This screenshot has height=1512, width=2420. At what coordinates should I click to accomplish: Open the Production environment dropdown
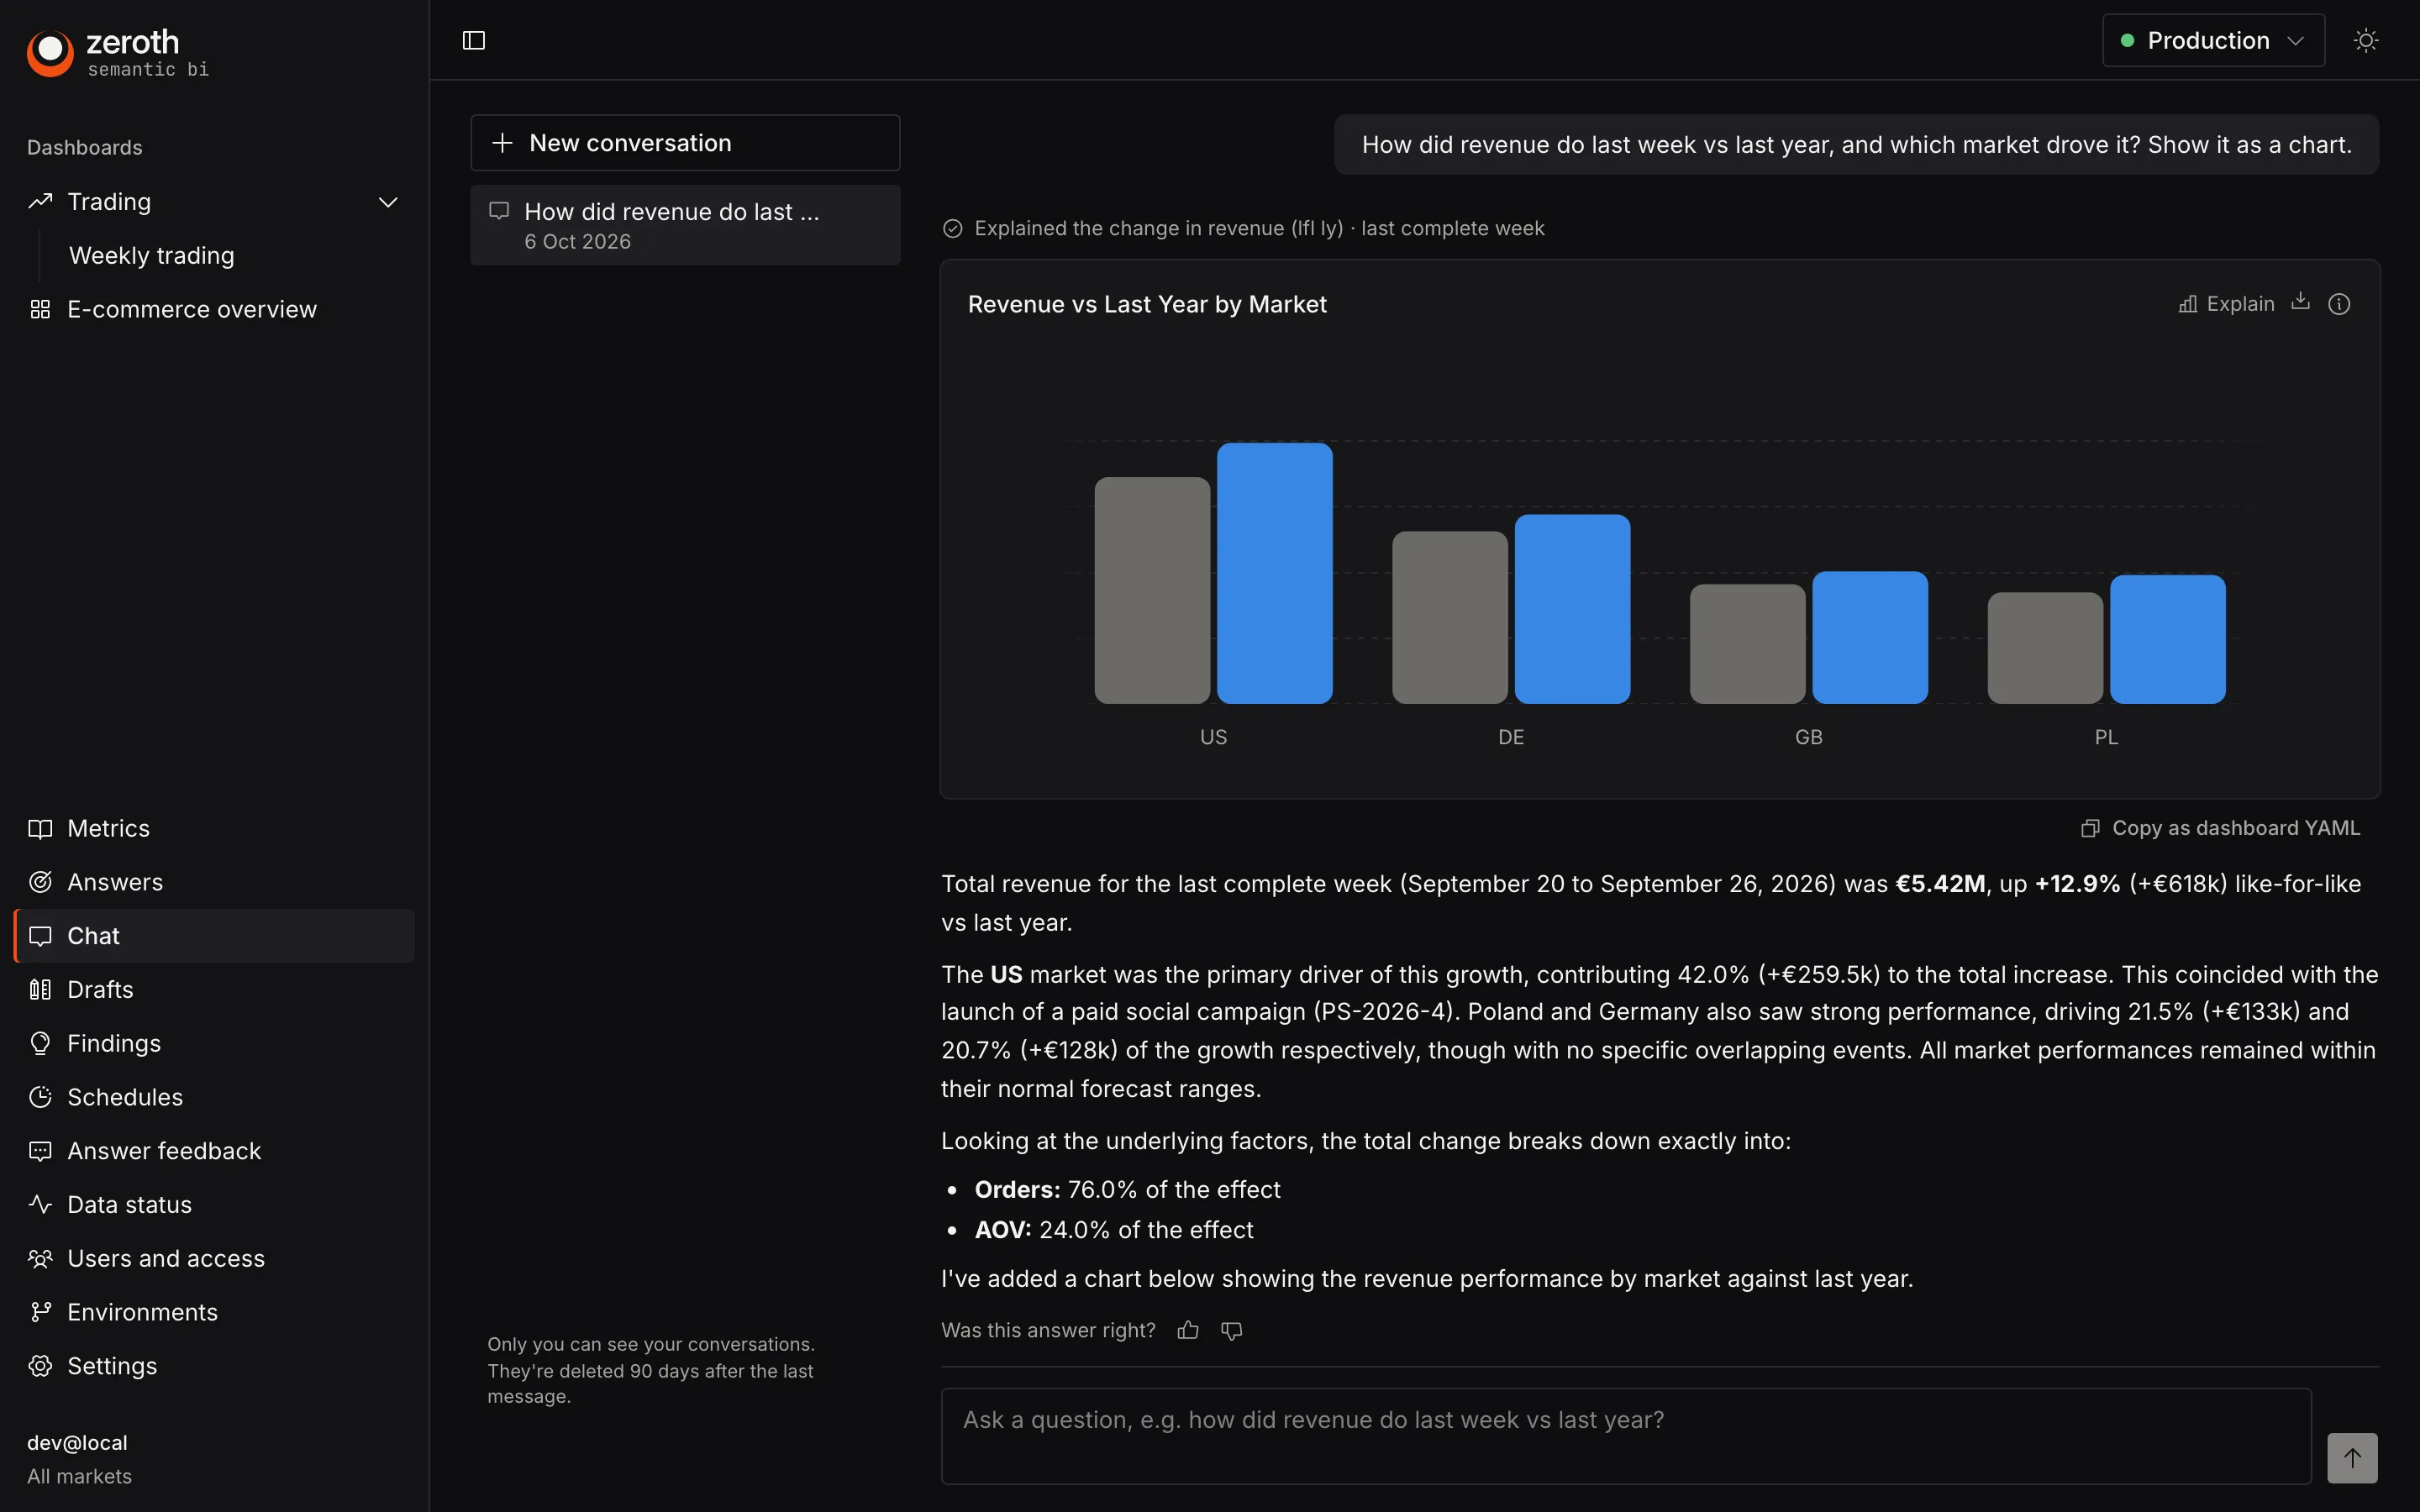coord(2213,40)
